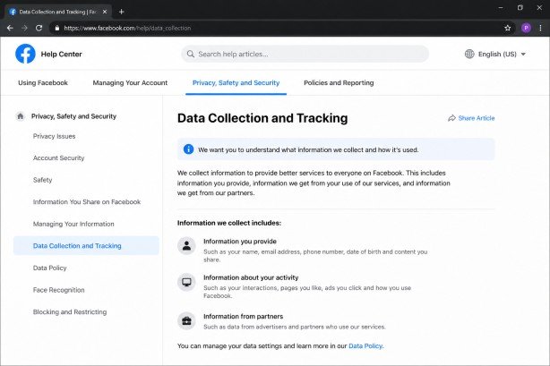The width and height of the screenshot is (550, 366).
Task: Open Information You Share on Facebook
Action: pyautogui.click(x=87, y=202)
